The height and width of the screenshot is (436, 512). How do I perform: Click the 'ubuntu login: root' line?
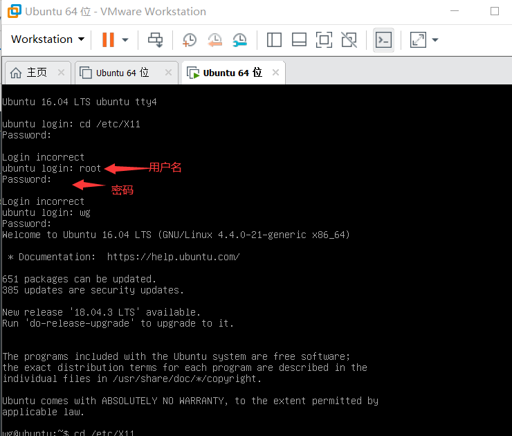[52, 169]
